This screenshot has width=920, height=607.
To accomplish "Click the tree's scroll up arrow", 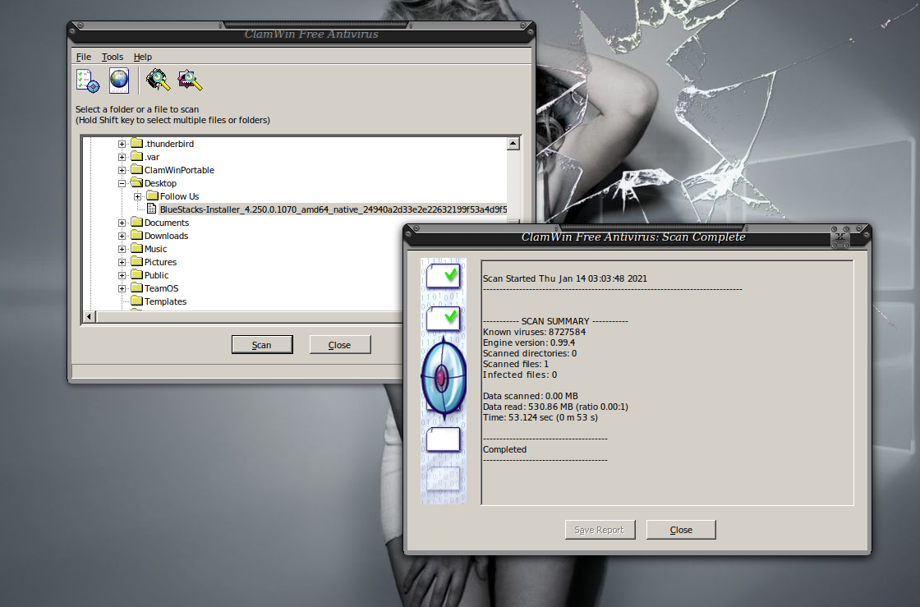I will [513, 144].
